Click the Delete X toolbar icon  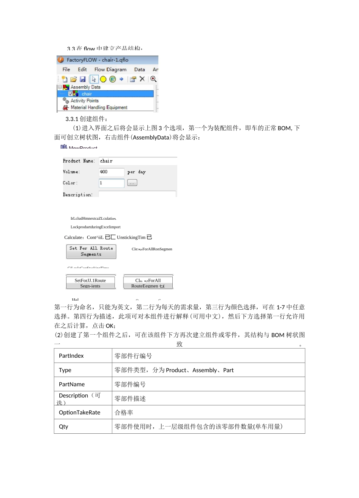[142, 79]
